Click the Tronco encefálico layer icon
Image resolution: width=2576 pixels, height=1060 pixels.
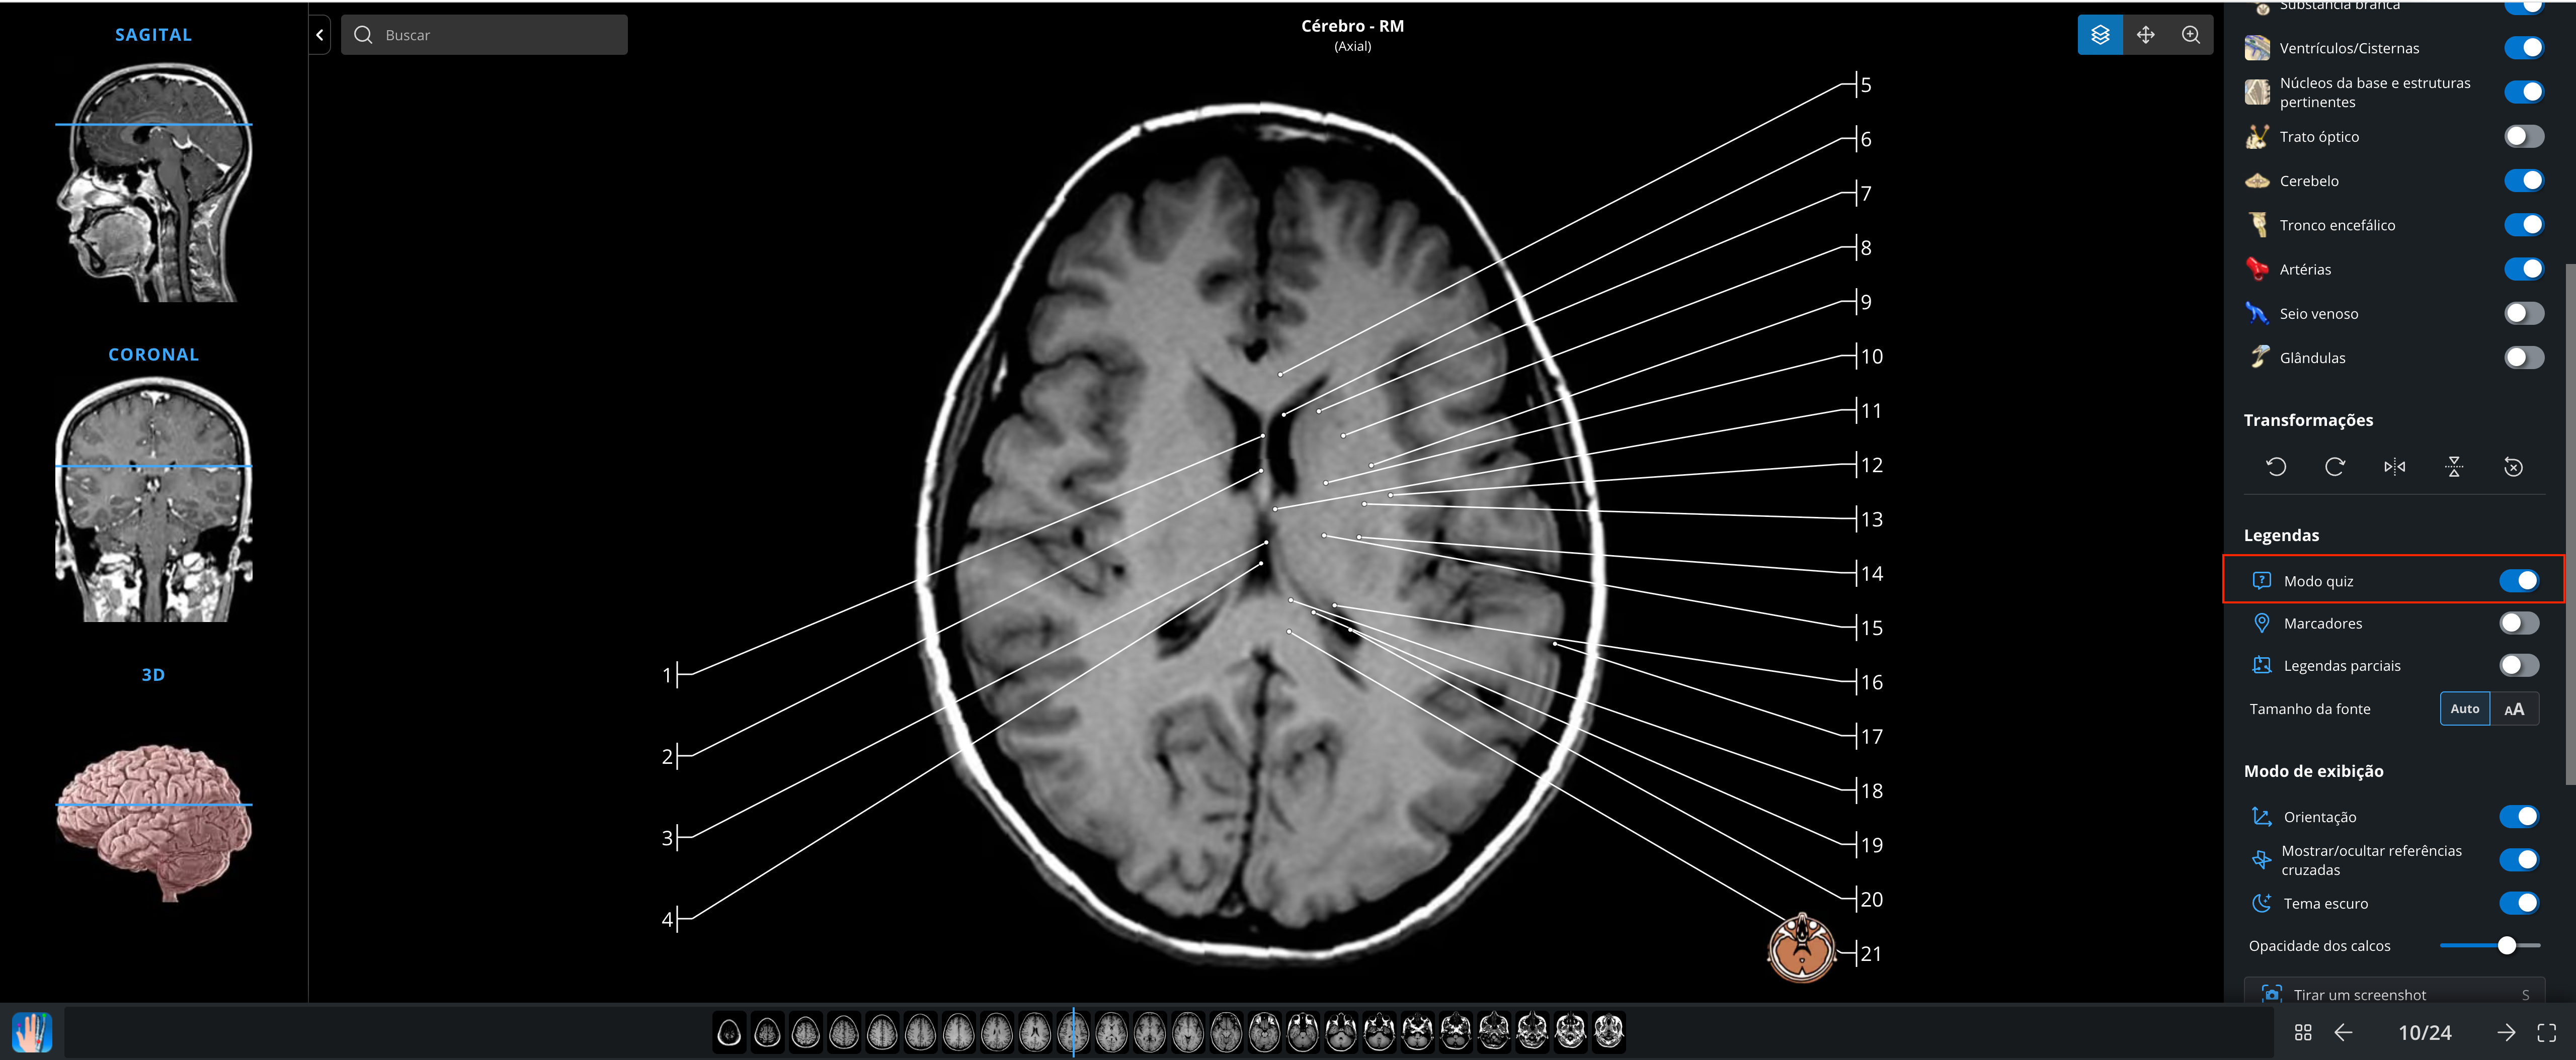point(2257,225)
